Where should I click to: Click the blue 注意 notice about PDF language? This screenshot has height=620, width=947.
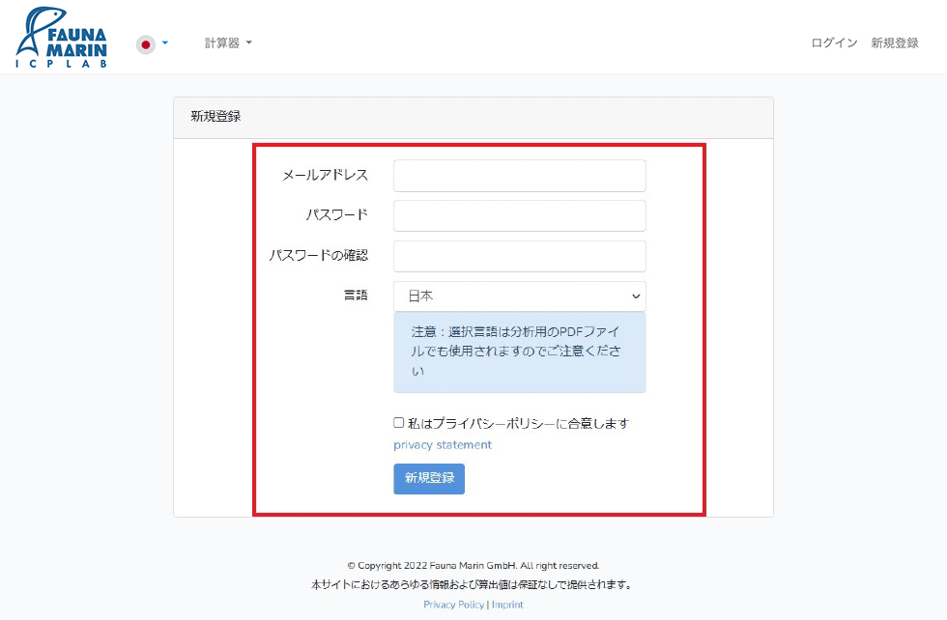pos(519,352)
